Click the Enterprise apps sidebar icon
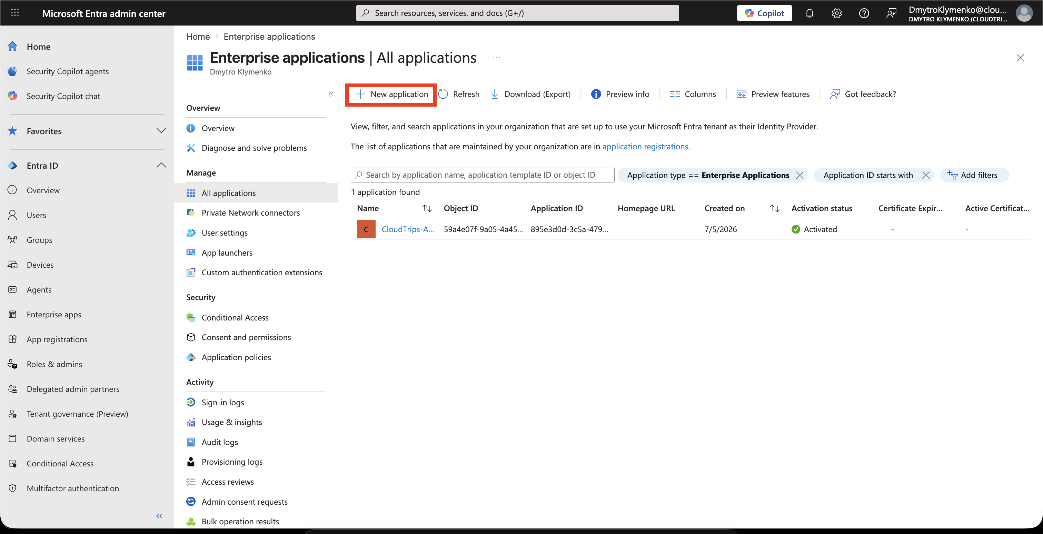Viewport: 1043px width, 534px height. tap(12, 314)
